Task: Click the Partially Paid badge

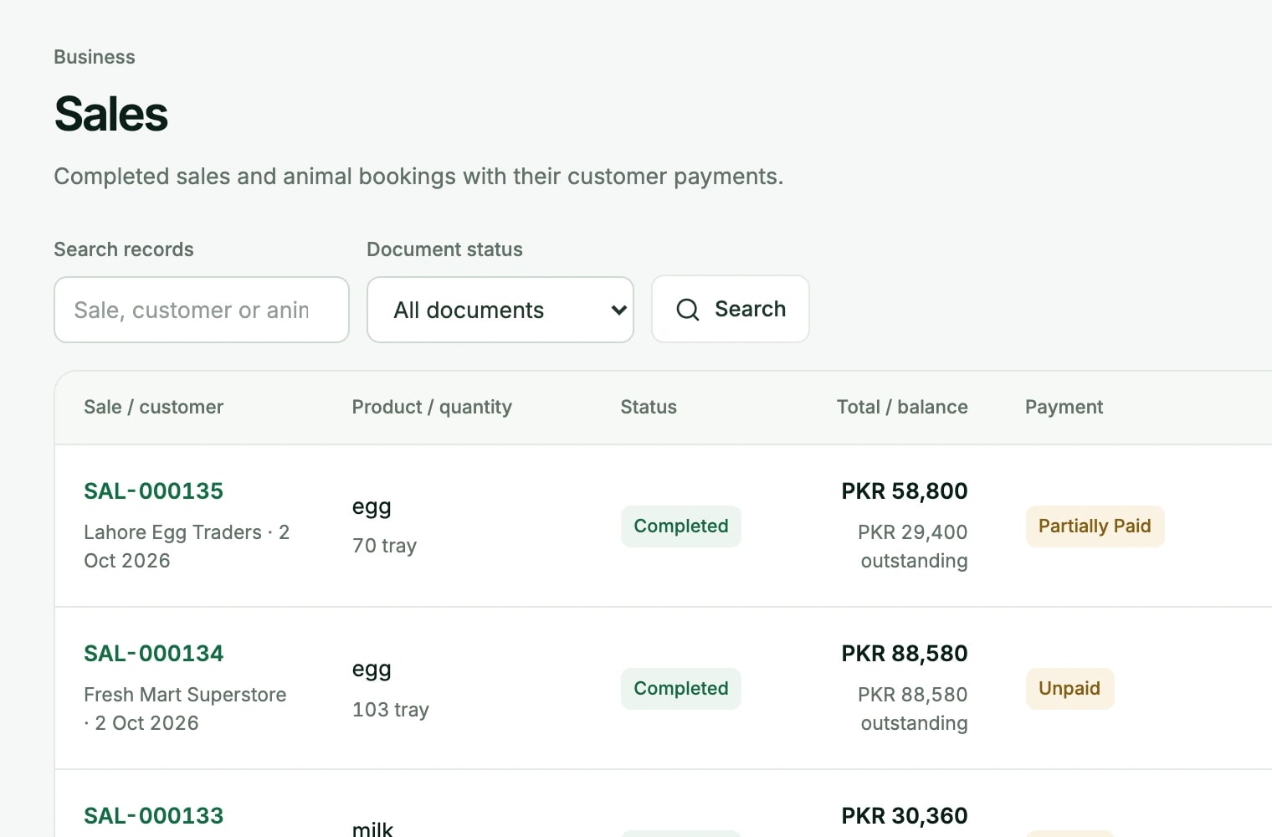Action: (x=1095, y=526)
